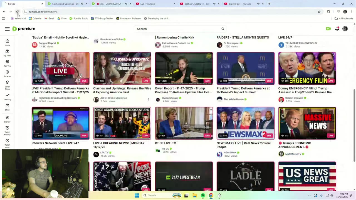
Task: Click the browser address bar
Action: [x=167, y=12]
